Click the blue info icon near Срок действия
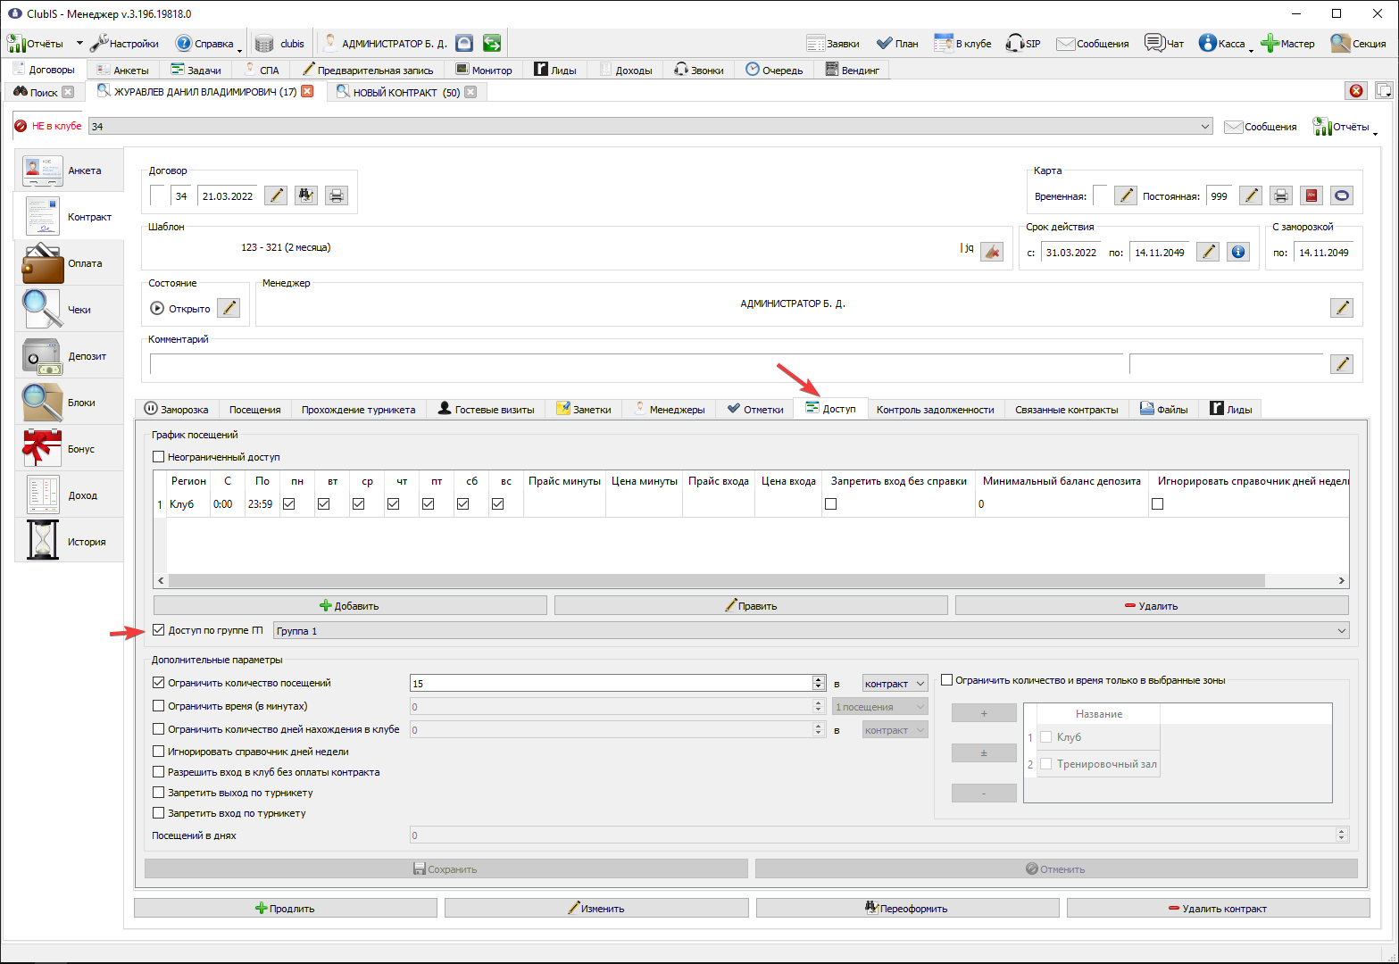The width and height of the screenshot is (1399, 964). [x=1237, y=252]
